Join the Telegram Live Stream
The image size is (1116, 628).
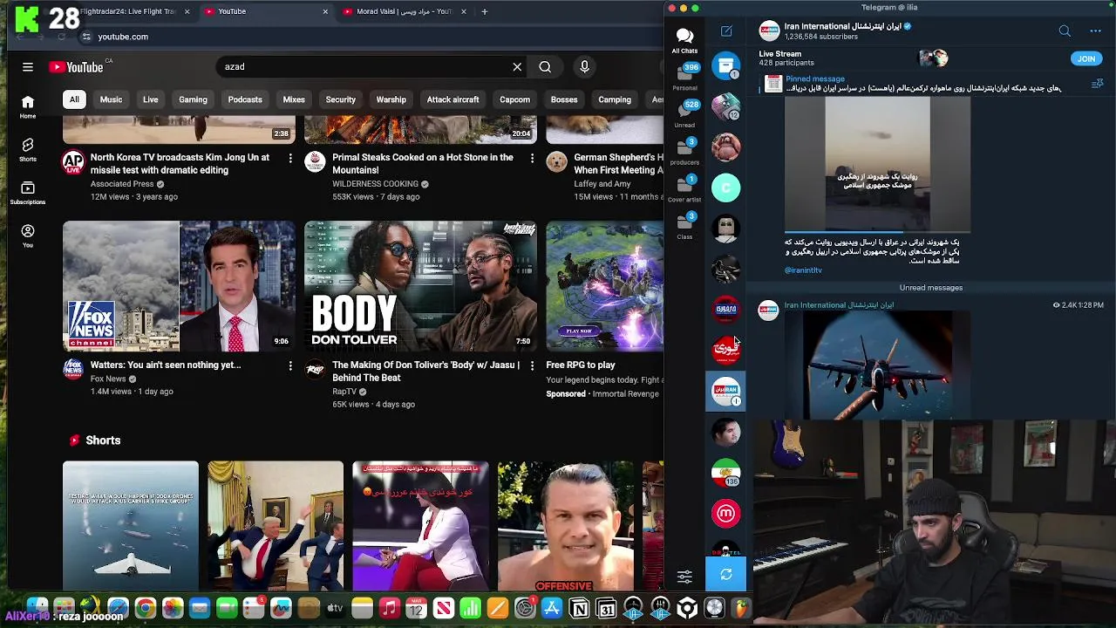(x=1085, y=58)
